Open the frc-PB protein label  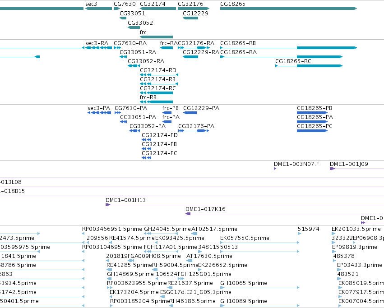170,108
